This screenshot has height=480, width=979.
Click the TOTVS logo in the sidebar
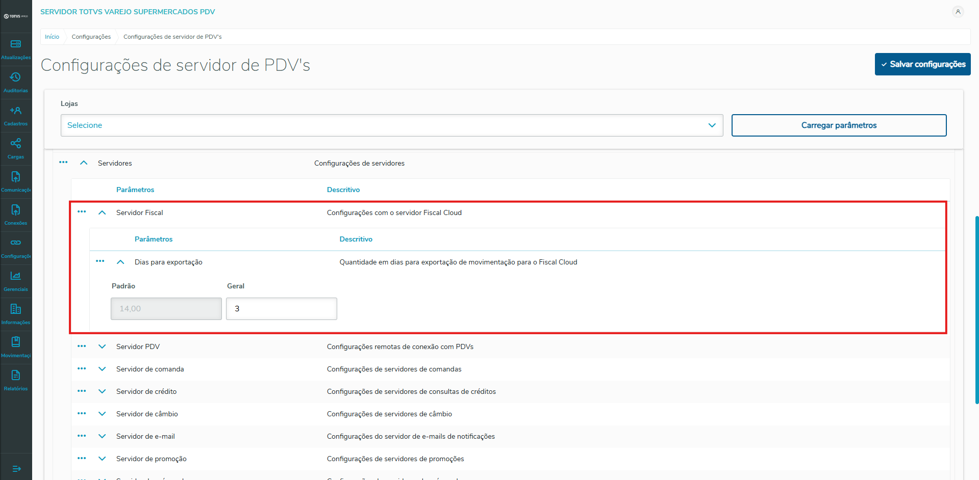16,16
